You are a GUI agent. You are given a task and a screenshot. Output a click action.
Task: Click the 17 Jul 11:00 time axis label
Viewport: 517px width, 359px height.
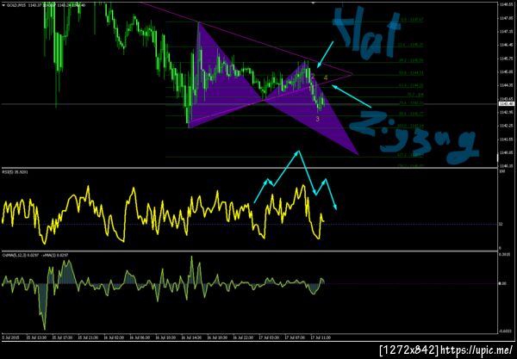click(x=321, y=337)
